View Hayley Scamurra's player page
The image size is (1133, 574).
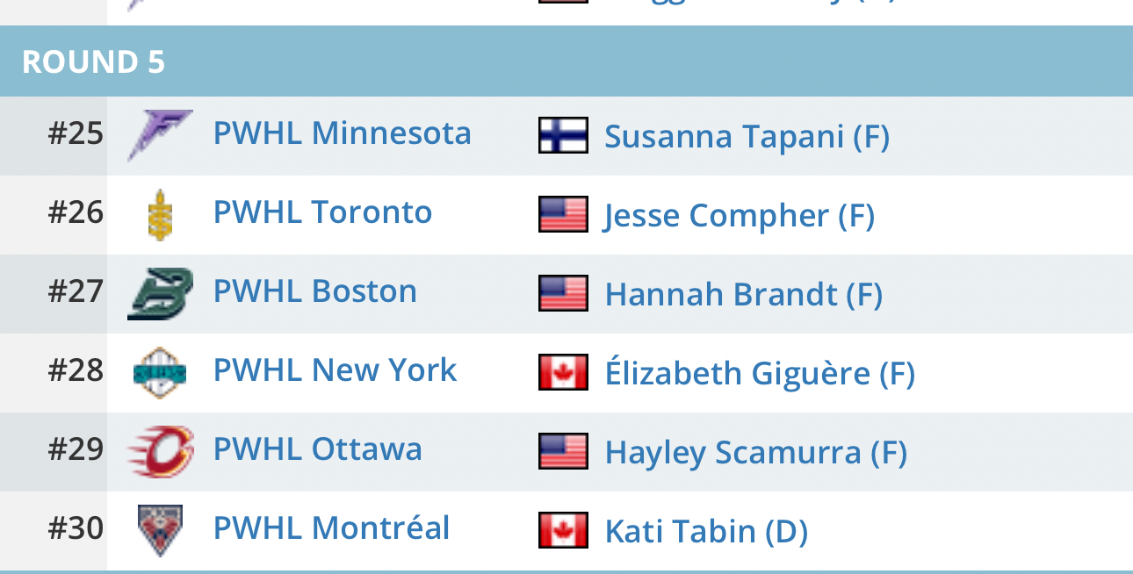point(755,453)
